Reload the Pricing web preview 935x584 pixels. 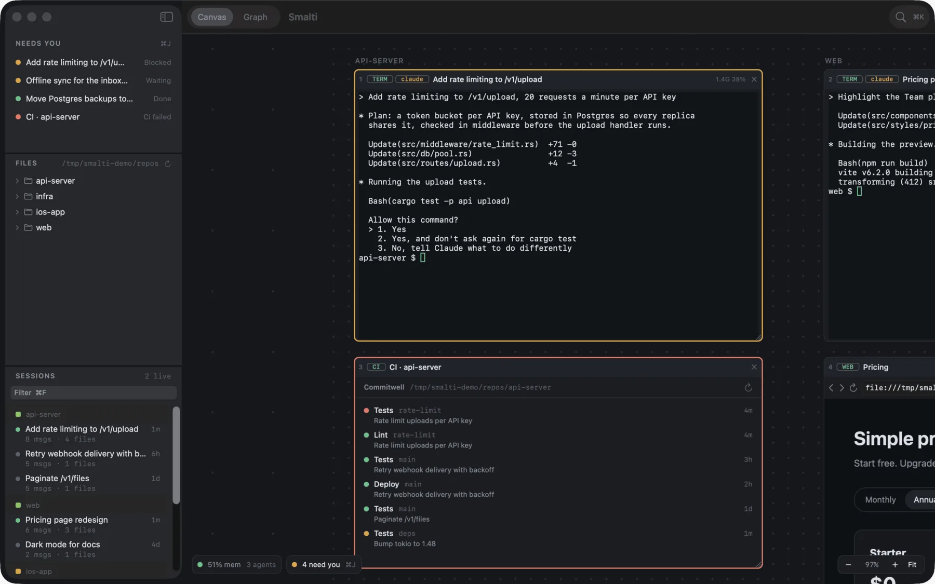click(x=853, y=388)
